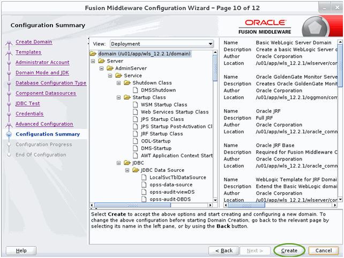Click the domain root folder icon
344x258 pixels.
[93, 54]
